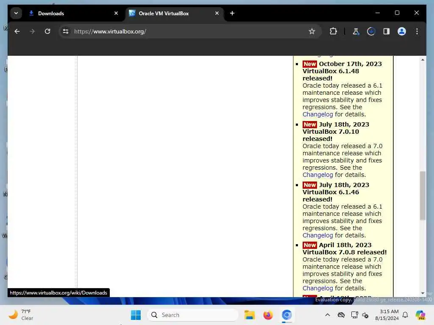Click the muted volume tray icon
Viewport: 434px width, 325px height.
coord(365,315)
